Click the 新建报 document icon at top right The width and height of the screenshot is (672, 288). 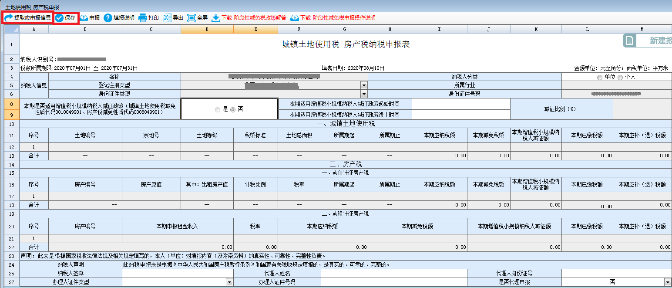pos(629,41)
